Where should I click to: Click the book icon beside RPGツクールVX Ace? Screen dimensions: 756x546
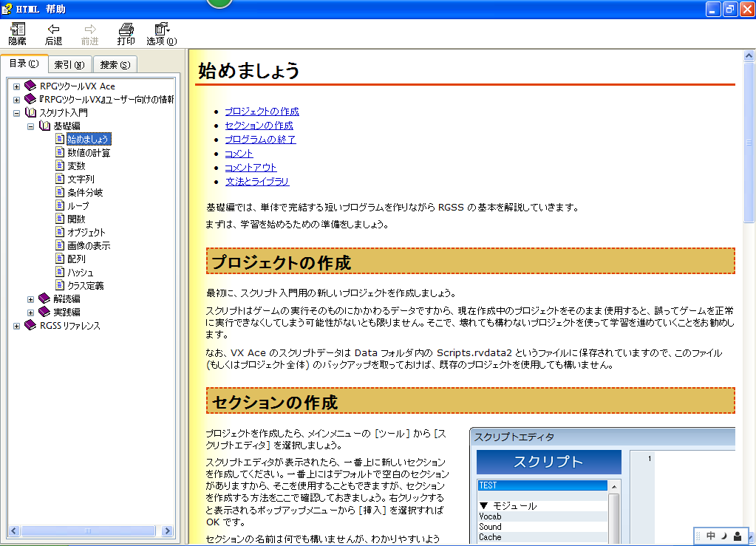(x=30, y=86)
